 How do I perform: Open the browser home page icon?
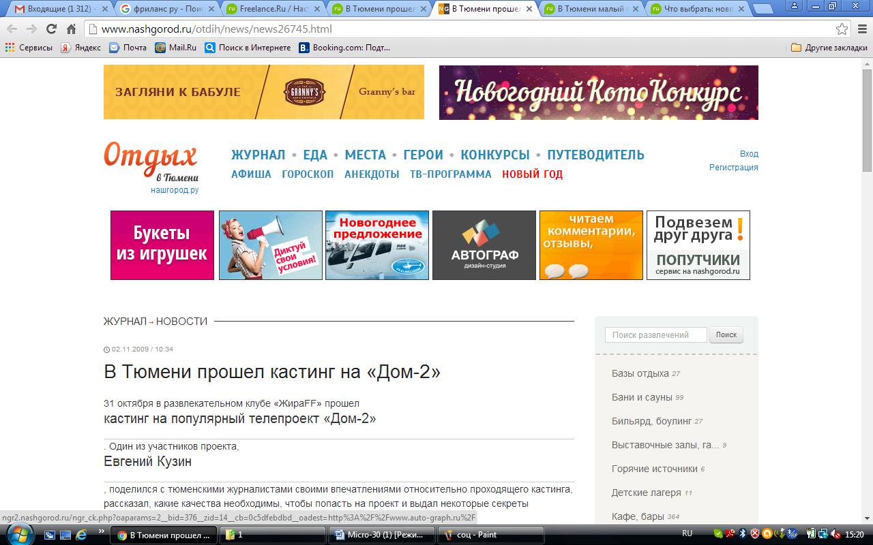pos(71,29)
